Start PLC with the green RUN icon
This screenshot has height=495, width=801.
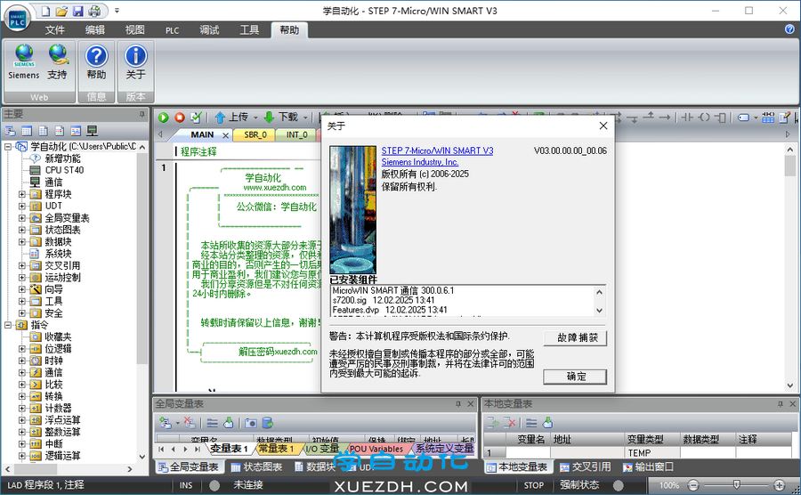pos(164,118)
